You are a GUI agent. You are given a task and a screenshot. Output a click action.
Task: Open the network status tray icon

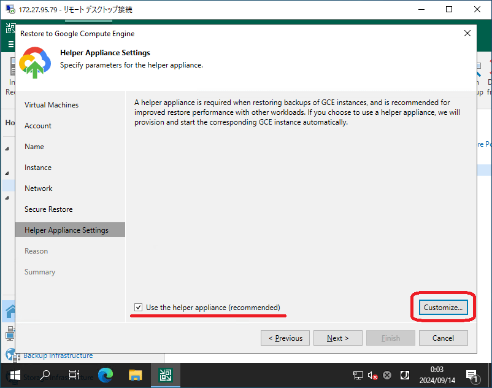click(x=358, y=375)
